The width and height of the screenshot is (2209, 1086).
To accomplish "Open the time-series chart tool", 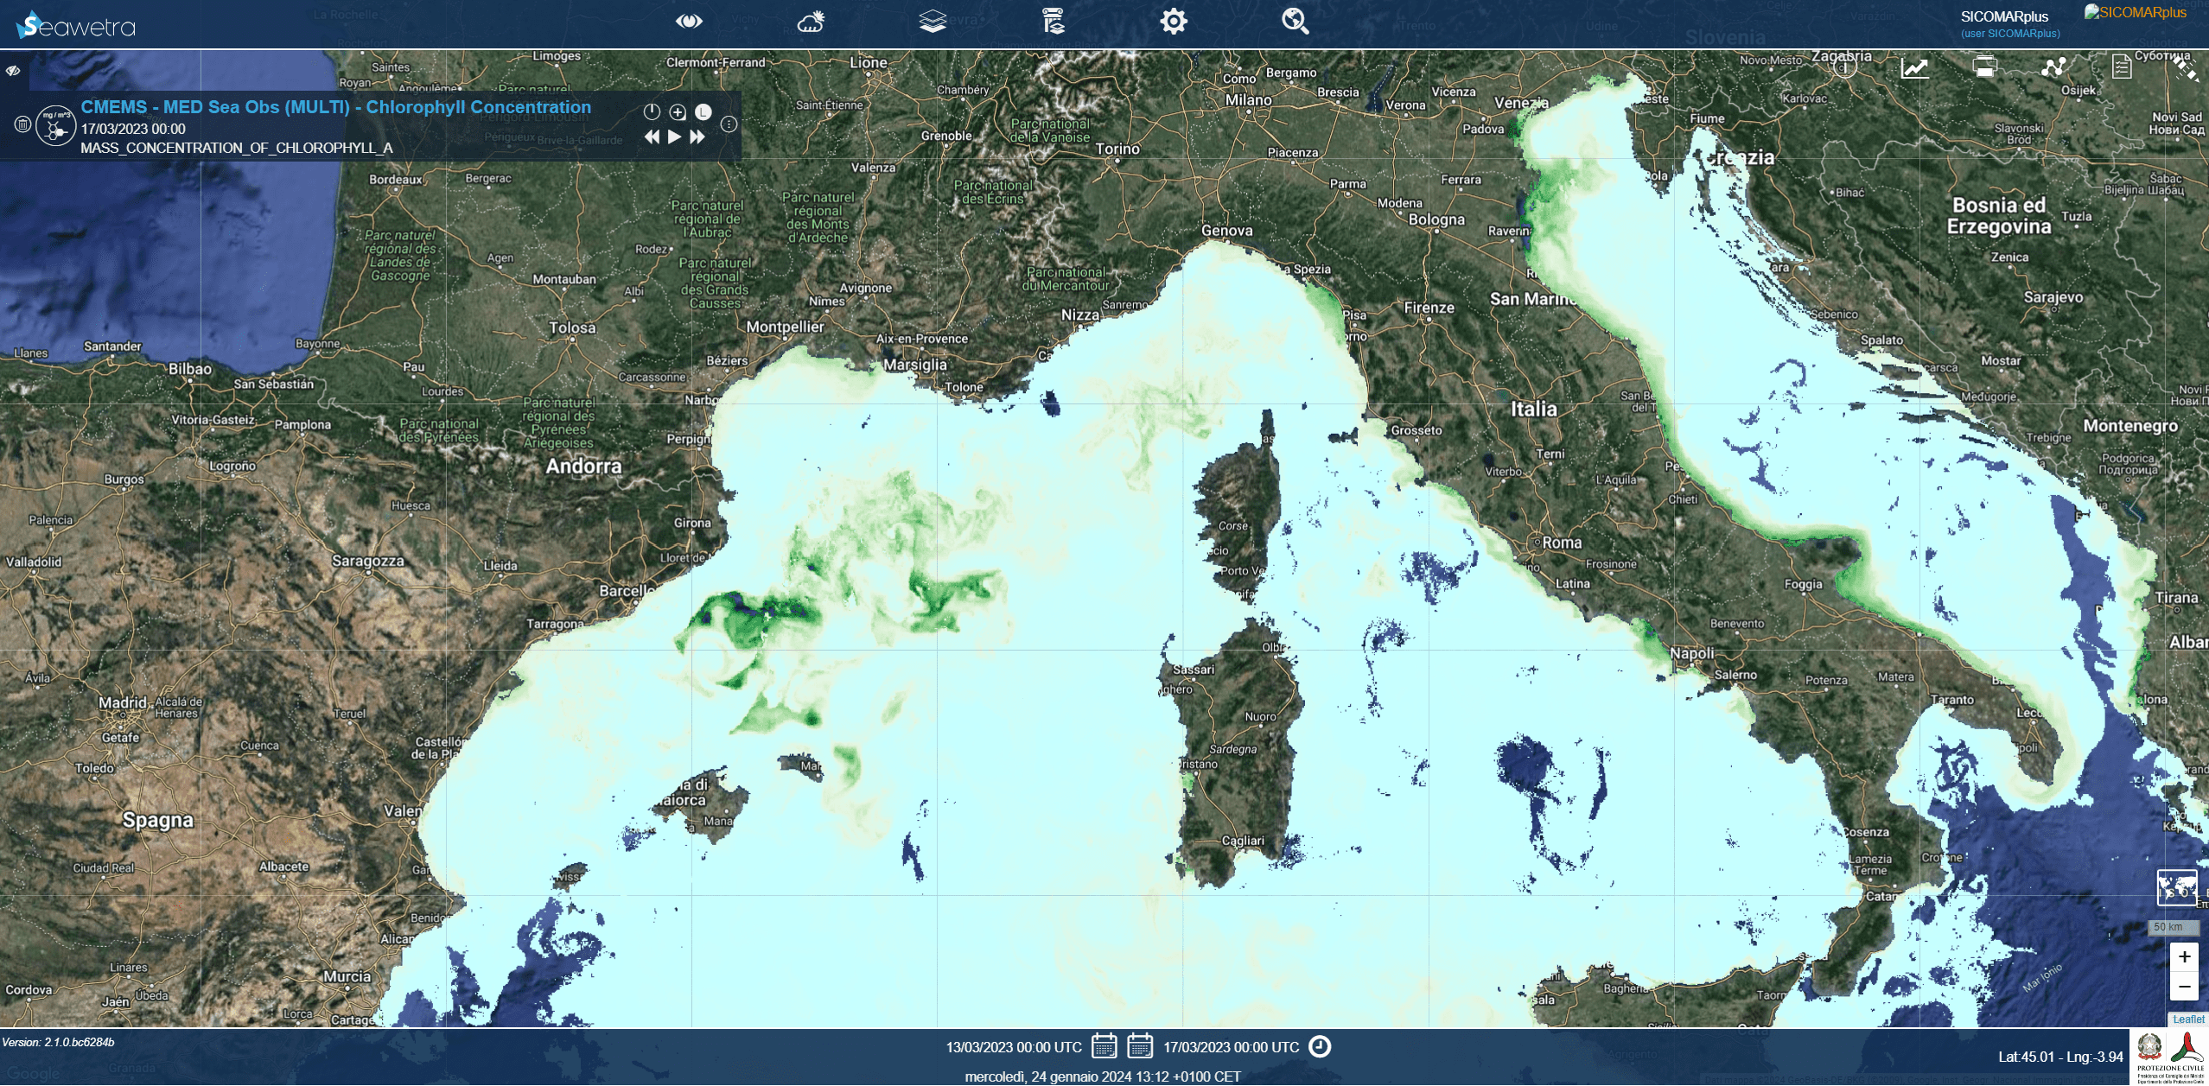I will pyautogui.click(x=1914, y=67).
